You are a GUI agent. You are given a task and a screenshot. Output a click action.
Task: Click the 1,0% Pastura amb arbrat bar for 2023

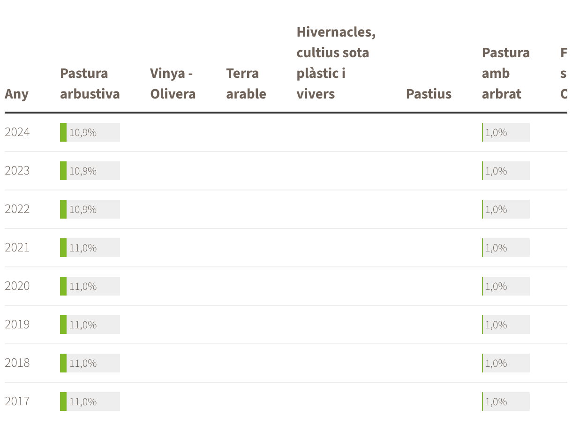505,171
